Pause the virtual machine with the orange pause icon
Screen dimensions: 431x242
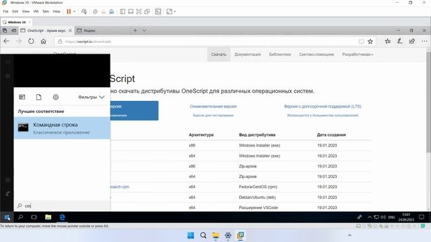[x=69, y=11]
